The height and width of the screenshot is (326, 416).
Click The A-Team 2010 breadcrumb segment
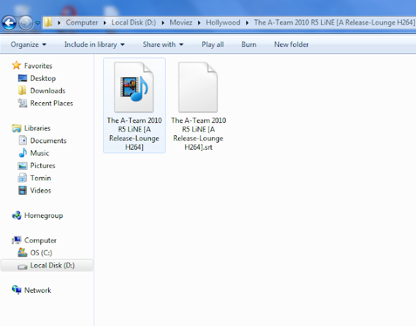point(334,23)
